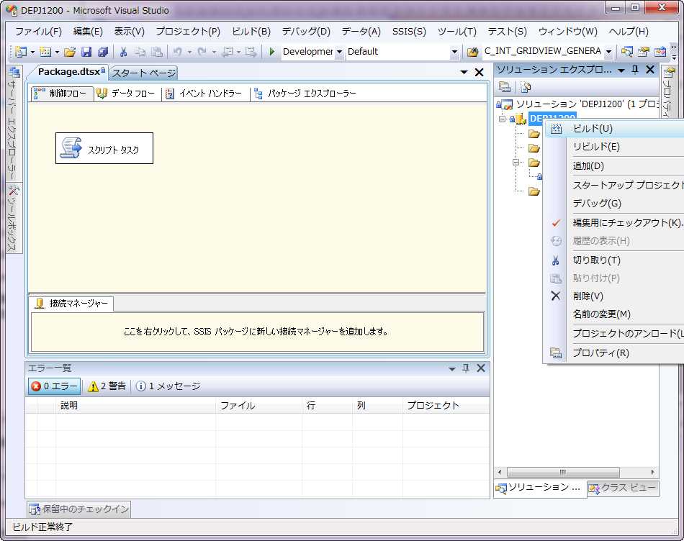Collapse the DEPJ1200 project node

[502, 119]
